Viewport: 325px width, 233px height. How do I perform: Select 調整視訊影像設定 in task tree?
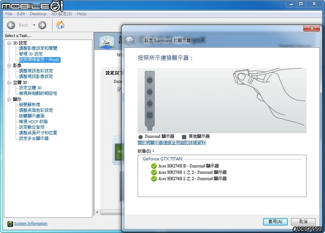[x=36, y=76]
